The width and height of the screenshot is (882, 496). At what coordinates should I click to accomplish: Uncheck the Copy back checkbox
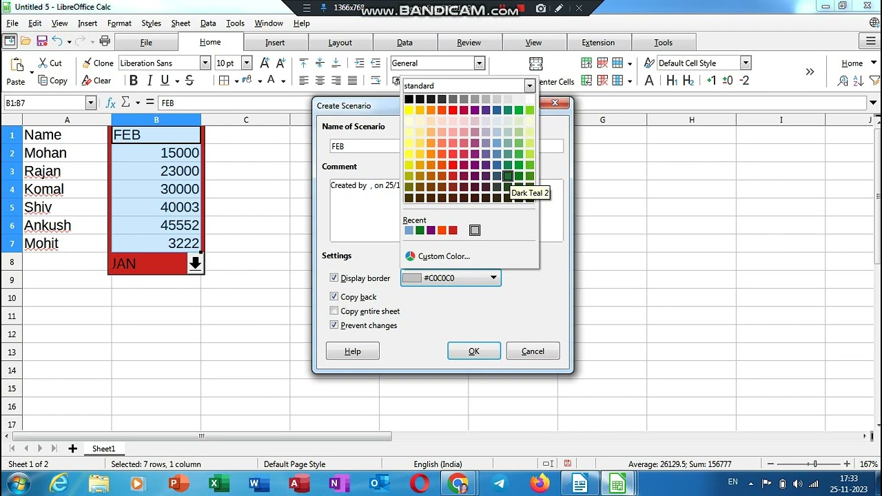pos(334,296)
